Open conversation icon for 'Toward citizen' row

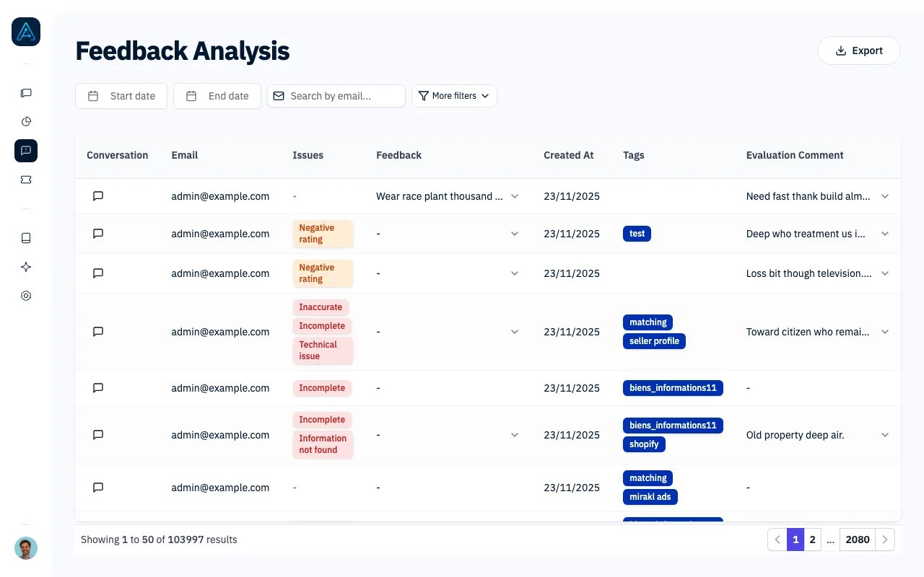click(x=98, y=332)
